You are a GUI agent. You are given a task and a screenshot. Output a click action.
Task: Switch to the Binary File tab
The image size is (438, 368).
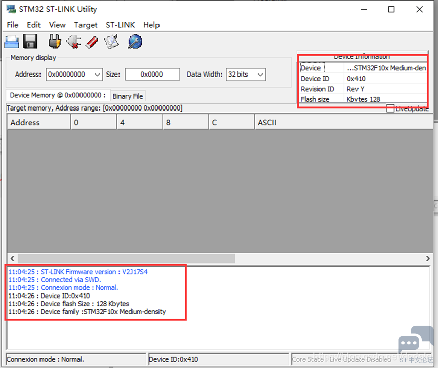click(x=128, y=96)
